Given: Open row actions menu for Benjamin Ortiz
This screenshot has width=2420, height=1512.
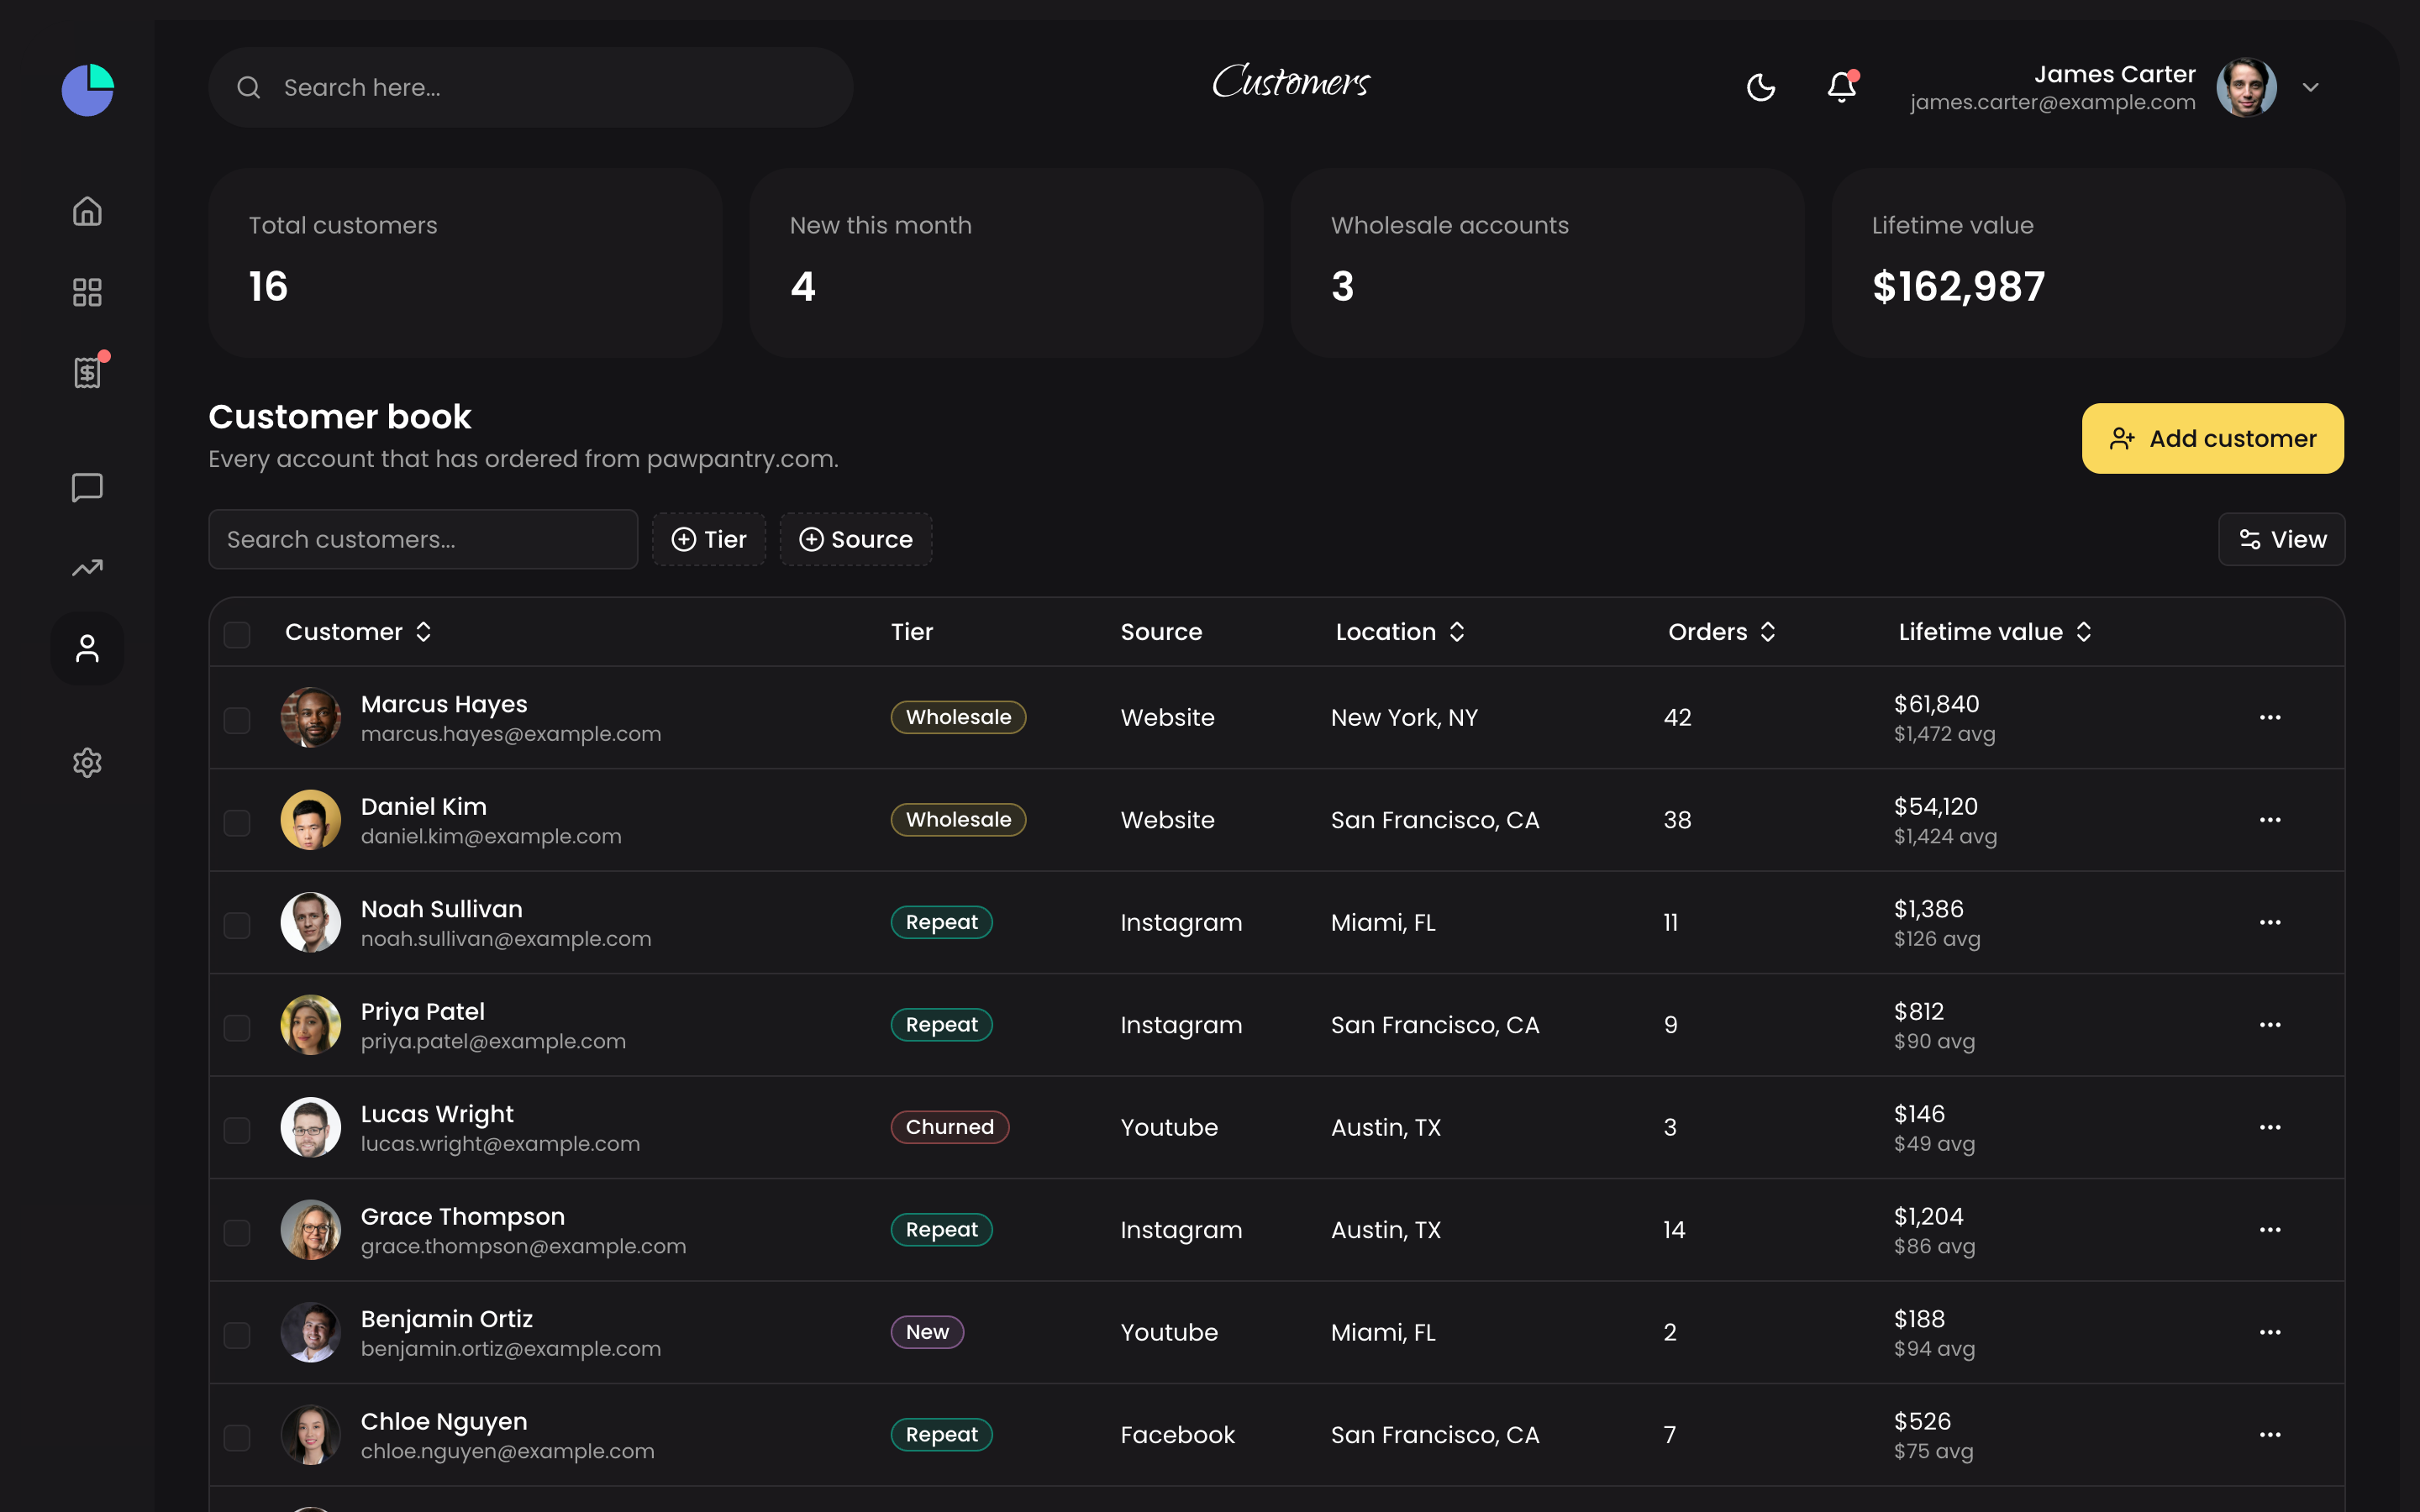Looking at the screenshot, I should (x=2270, y=1332).
